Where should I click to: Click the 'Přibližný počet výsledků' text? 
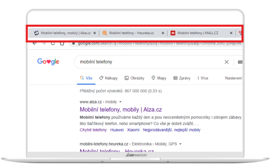(x=121, y=91)
